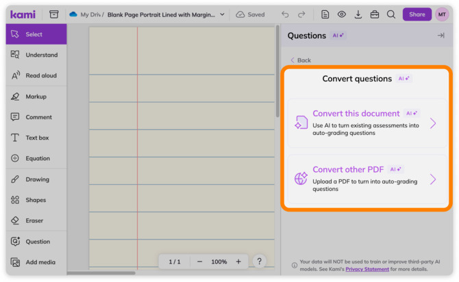Click the AI badge beside Questions heading
459x282 pixels.
[x=338, y=36]
